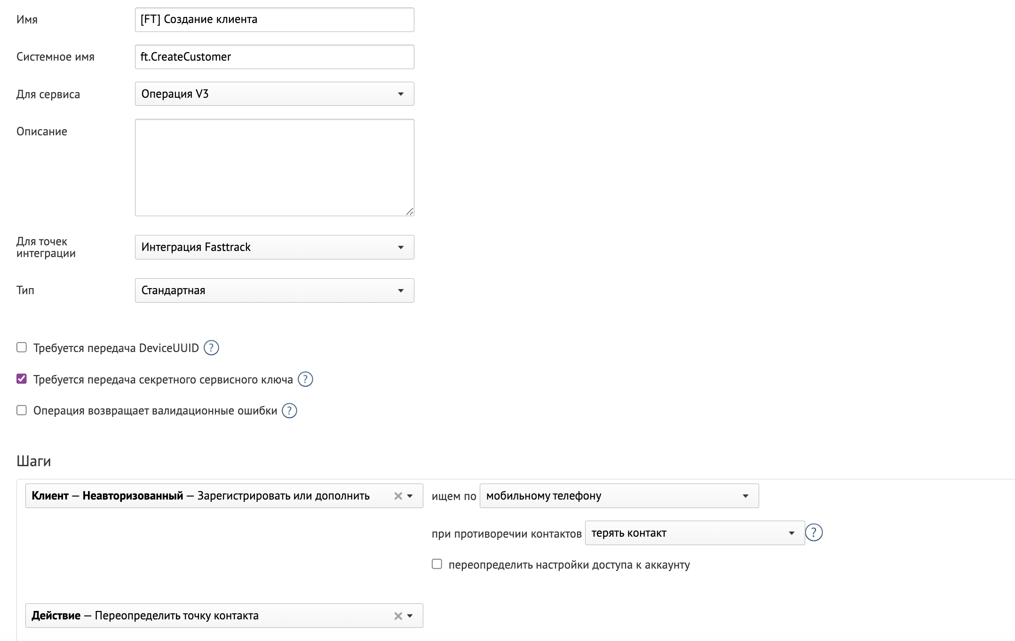Check переопределить настройки доступа к аккаунту
Image resolution: width=1015 pixels, height=641 pixels.
coord(437,564)
